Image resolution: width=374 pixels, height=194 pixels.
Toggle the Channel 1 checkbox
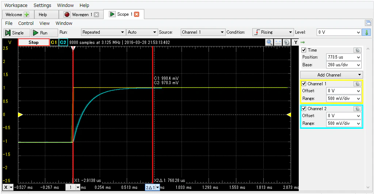[304, 83]
